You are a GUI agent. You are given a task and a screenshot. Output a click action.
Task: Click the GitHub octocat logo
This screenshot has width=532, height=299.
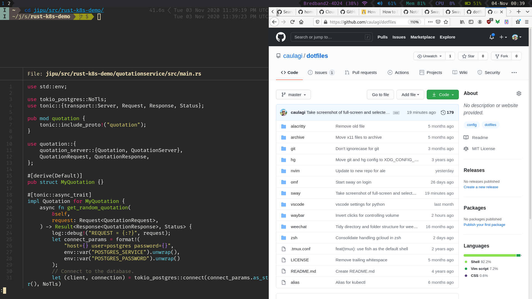click(x=281, y=37)
